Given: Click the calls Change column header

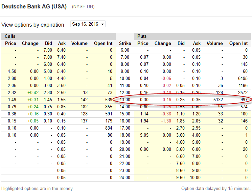Looking at the screenshot, I should [x=30, y=43].
